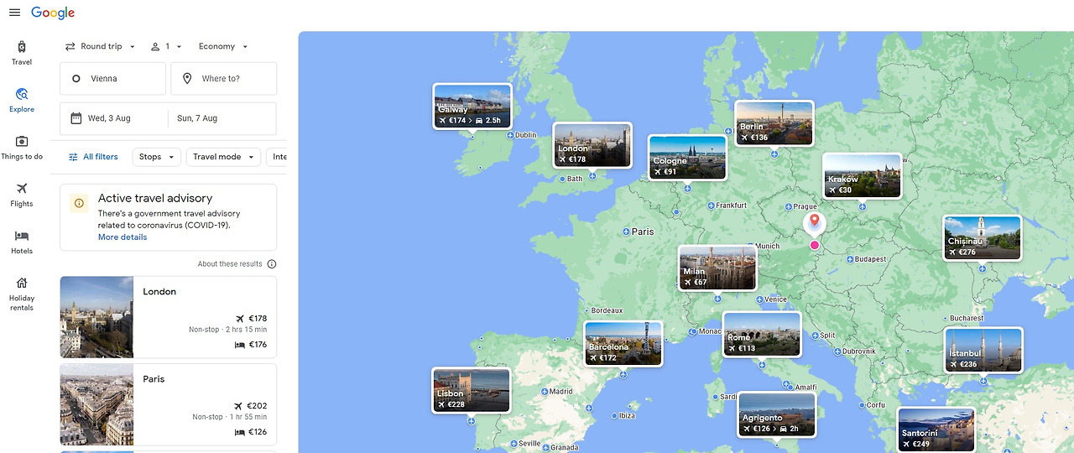This screenshot has height=453, width=1074.
Task: Select the Kraków map card
Action: [x=862, y=176]
